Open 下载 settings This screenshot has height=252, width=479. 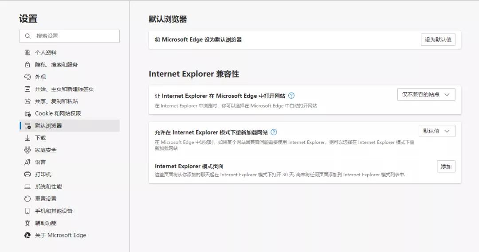click(x=70, y=138)
